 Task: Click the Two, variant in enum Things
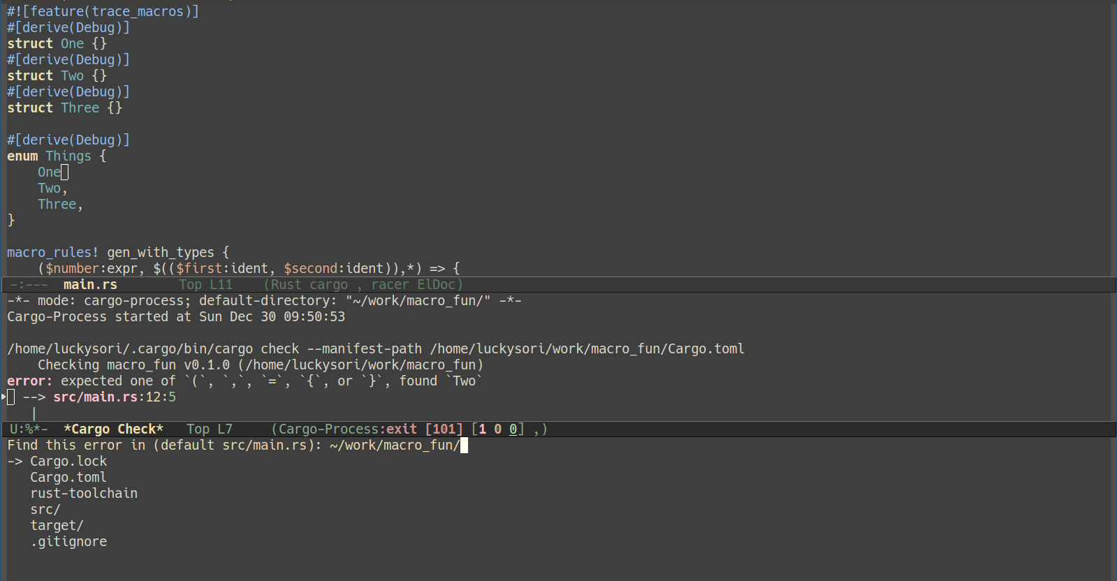pos(53,189)
